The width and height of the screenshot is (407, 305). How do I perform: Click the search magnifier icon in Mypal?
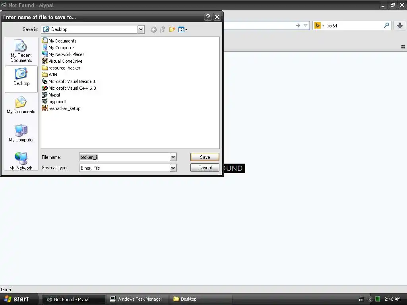click(386, 25)
